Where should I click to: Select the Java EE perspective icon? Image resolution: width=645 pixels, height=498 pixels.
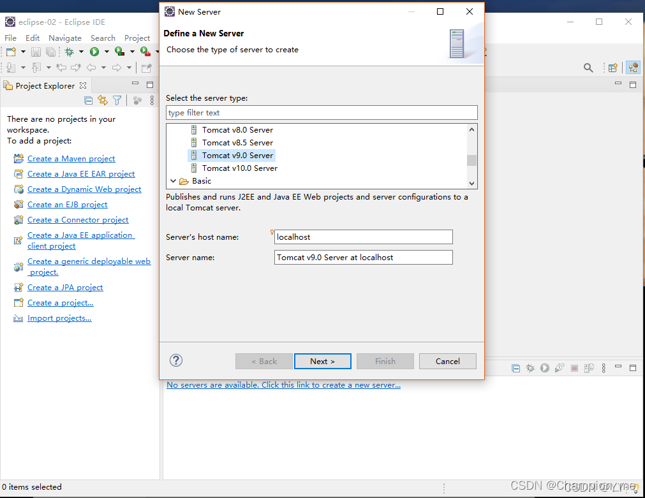[x=633, y=68]
